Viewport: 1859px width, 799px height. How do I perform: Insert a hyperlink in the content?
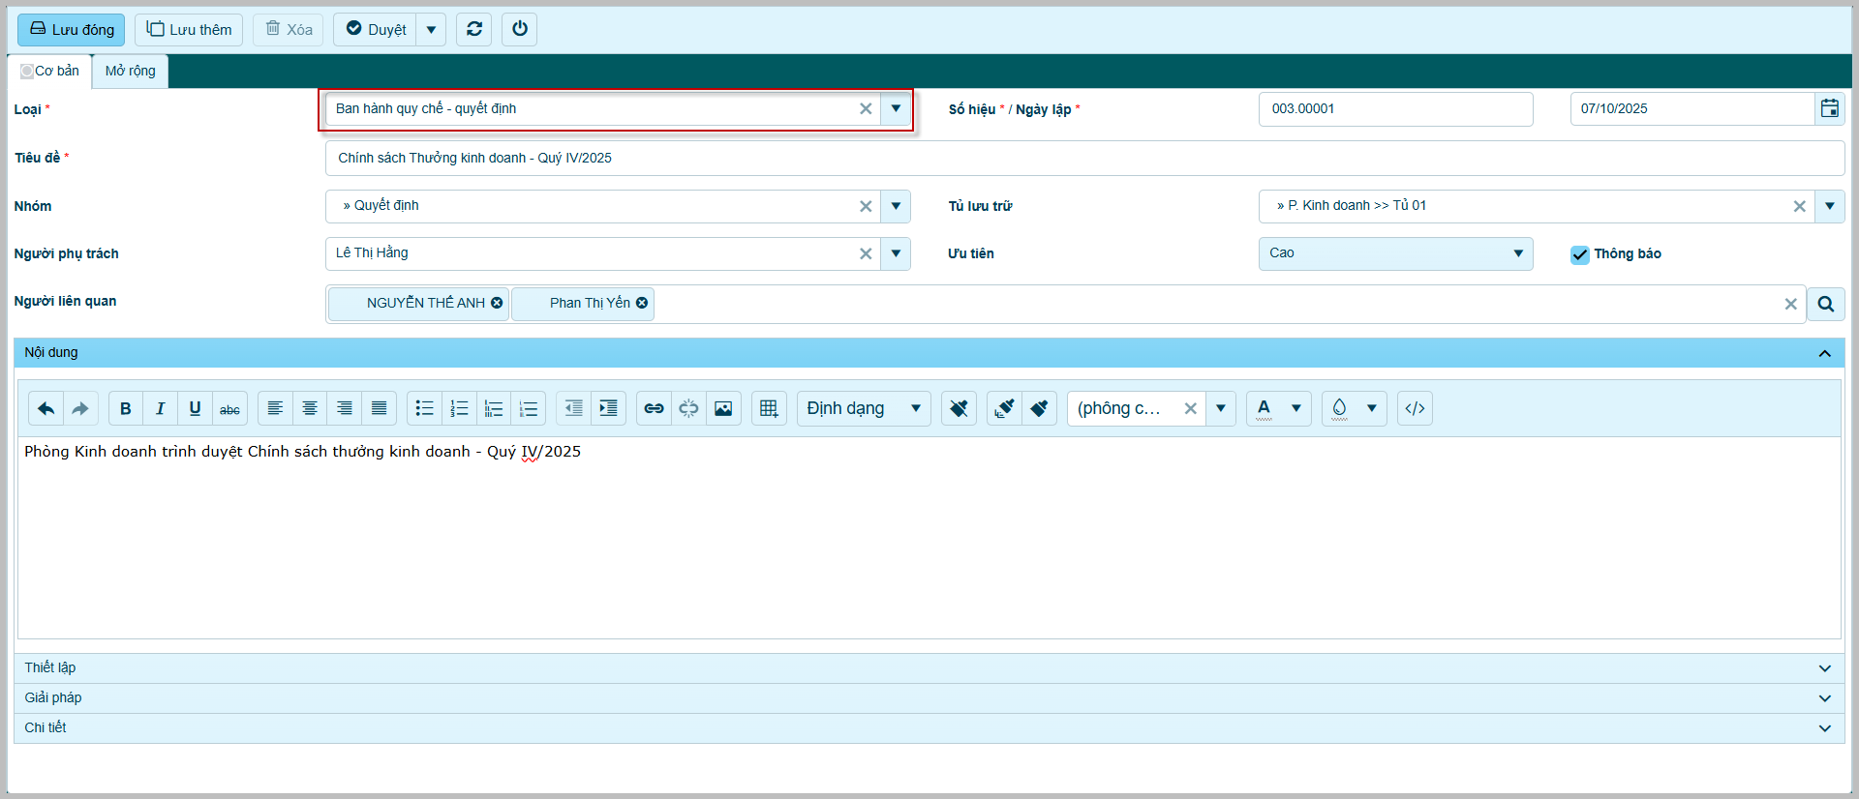pos(654,408)
